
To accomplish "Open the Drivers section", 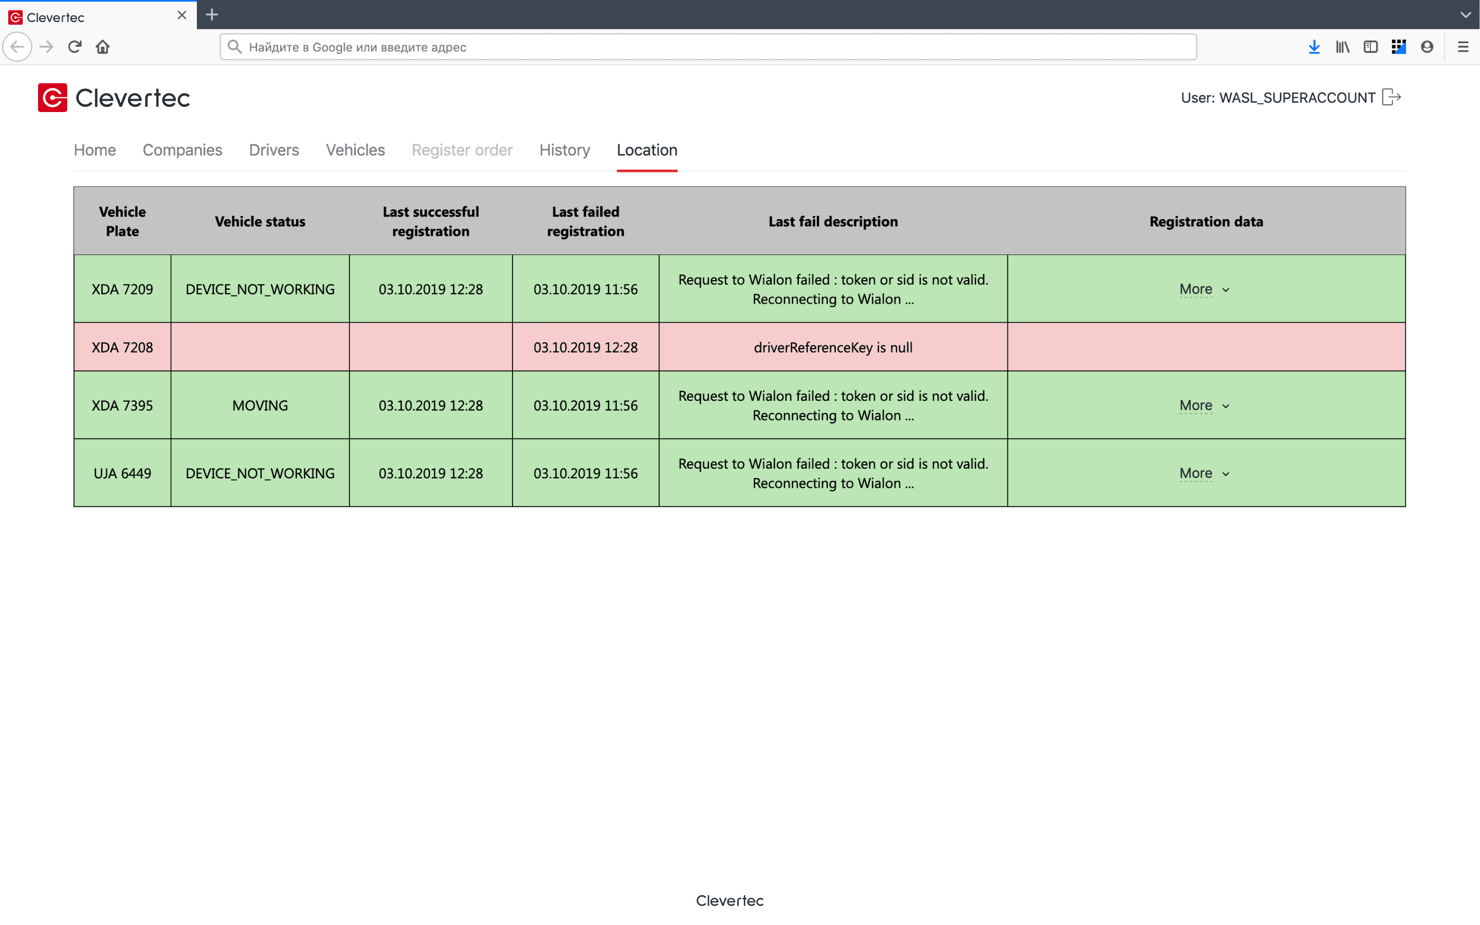I will point(273,150).
